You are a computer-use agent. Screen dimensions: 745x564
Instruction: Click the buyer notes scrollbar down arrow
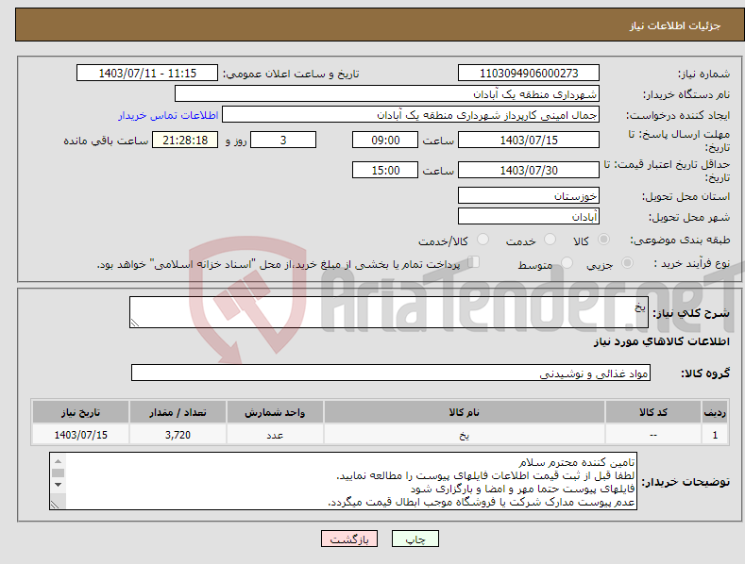pos(58,485)
